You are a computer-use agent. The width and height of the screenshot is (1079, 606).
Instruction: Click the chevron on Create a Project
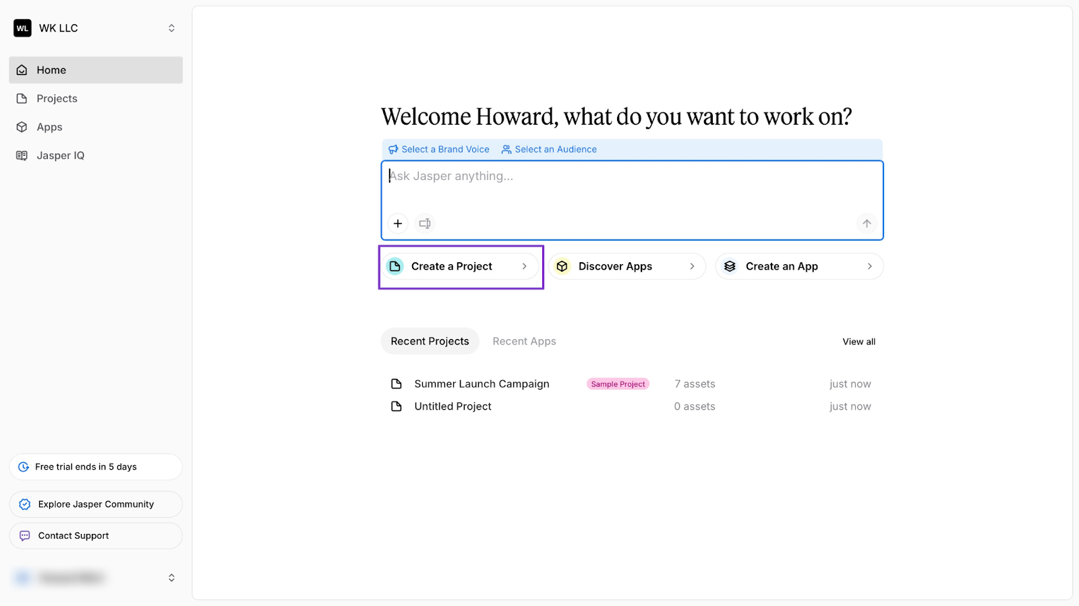coord(525,267)
